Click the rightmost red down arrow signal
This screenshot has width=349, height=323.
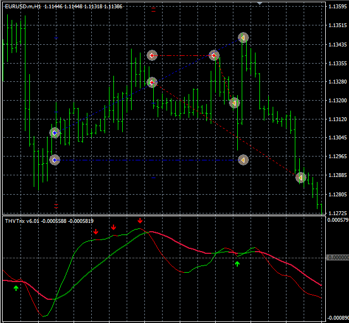pyautogui.click(x=140, y=221)
